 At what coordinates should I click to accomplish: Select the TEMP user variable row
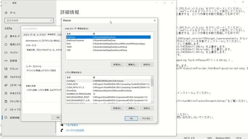[108, 47]
